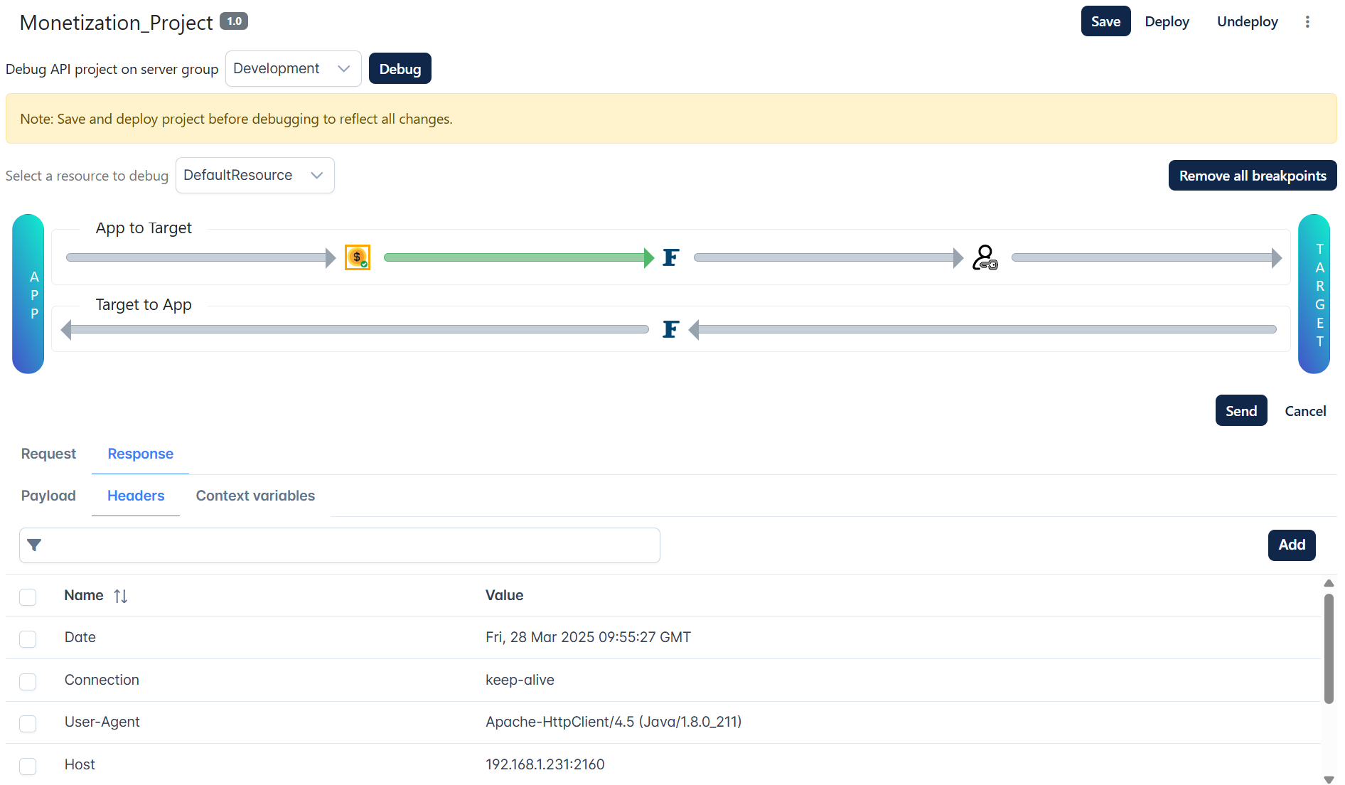1345x785 pixels.
Task: Open the three-dot more options menu
Action: (1307, 22)
